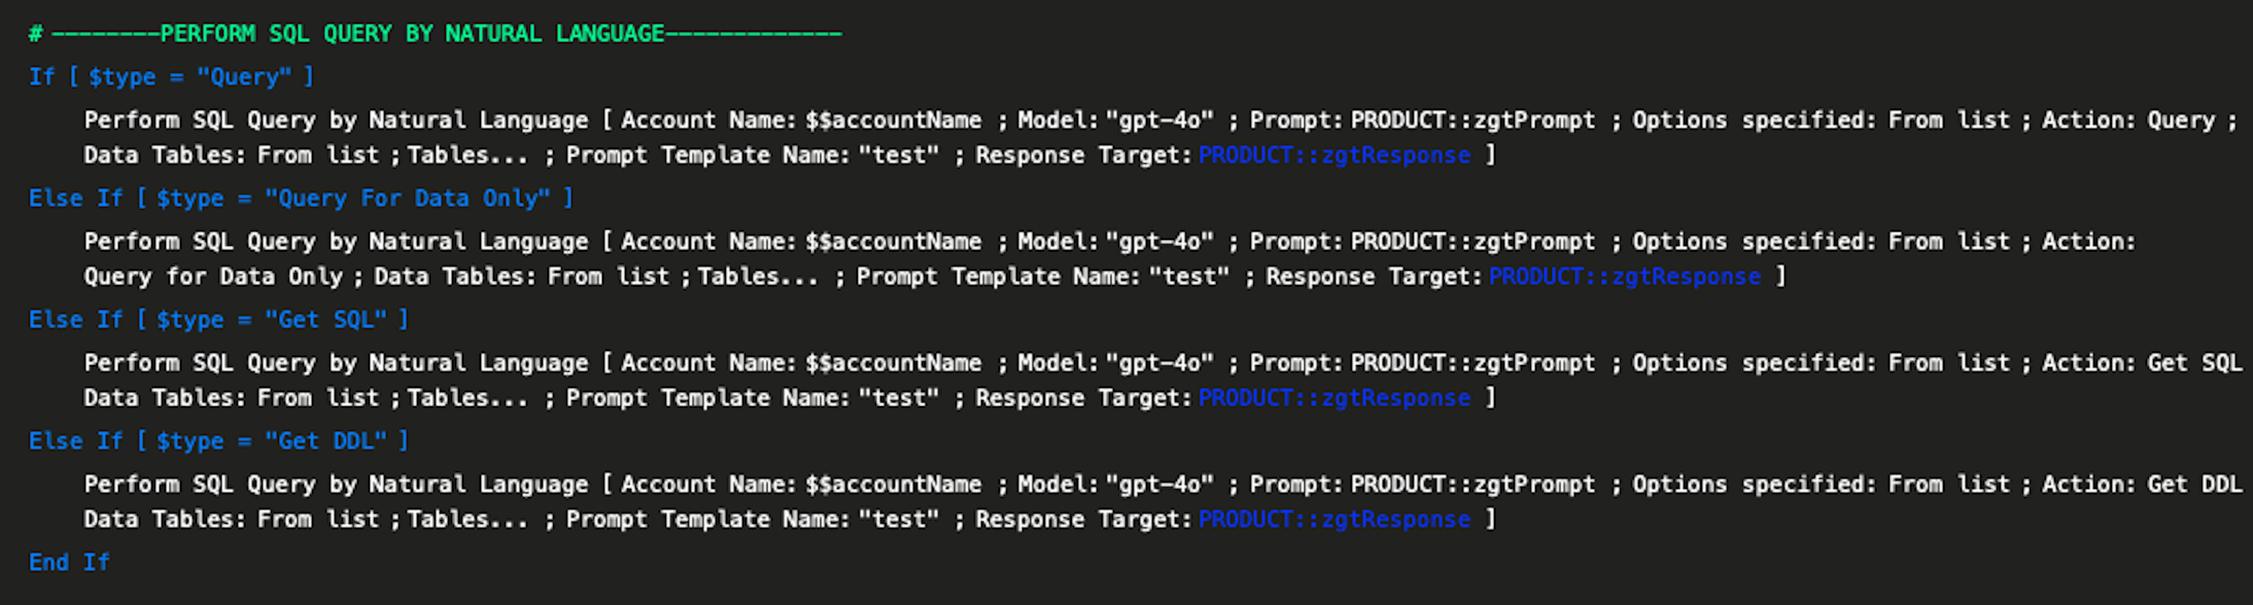Select the Else If "Get SQL" step
The width and height of the screenshot is (2253, 605).
point(219,320)
